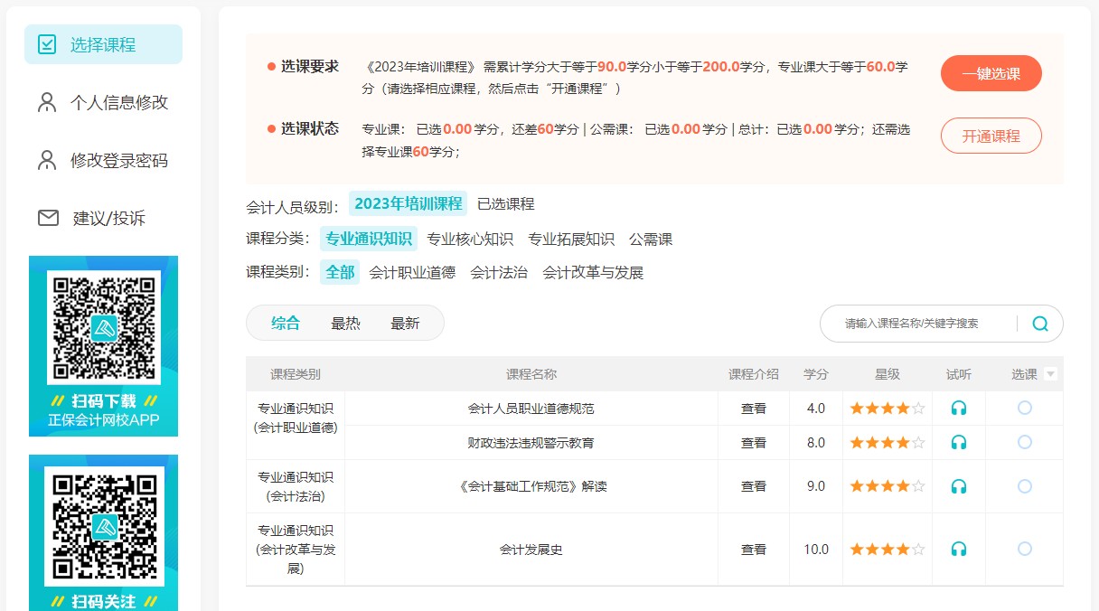Image resolution: width=1099 pixels, height=611 pixels.
Task: Click the envelope icon for 建议/投诉
Action: 48,217
